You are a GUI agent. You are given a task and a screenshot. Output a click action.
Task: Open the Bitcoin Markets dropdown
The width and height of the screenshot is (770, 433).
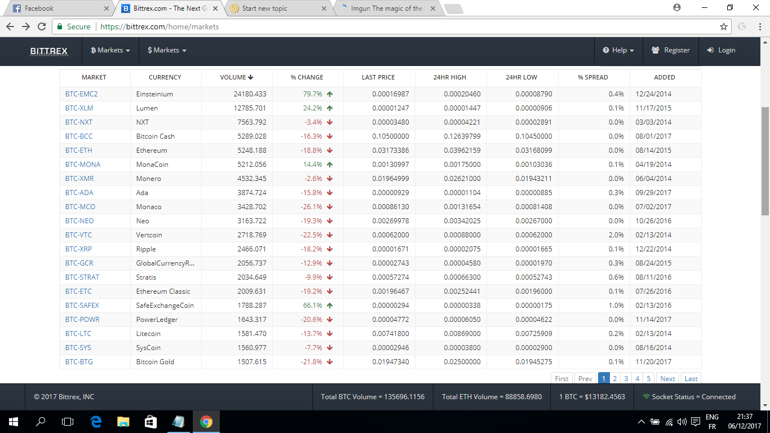110,50
